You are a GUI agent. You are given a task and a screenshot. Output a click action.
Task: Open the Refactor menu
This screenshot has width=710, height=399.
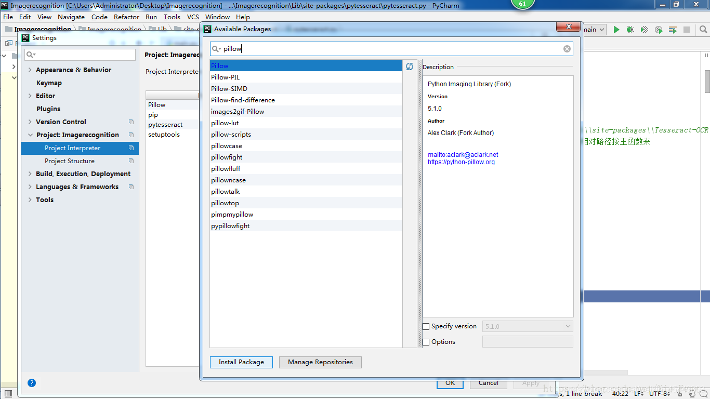point(126,17)
